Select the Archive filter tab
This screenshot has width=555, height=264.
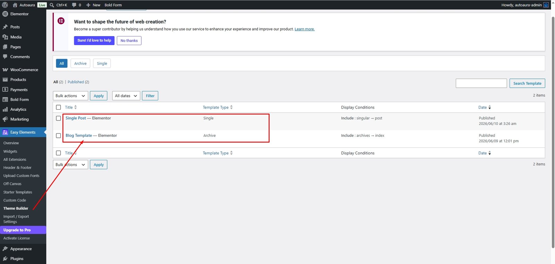[x=80, y=63]
